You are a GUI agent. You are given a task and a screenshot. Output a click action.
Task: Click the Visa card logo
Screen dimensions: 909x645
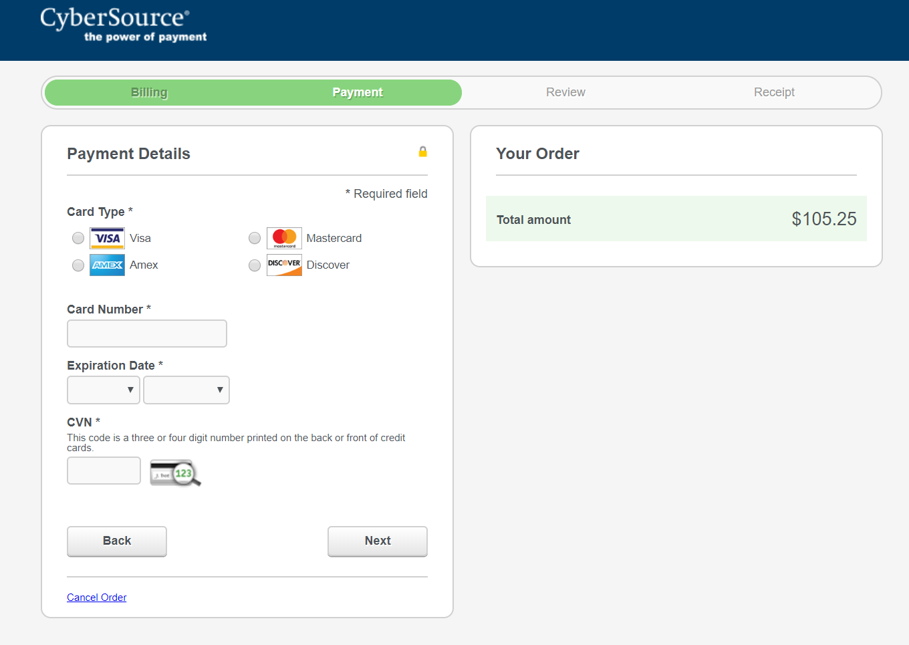click(107, 238)
